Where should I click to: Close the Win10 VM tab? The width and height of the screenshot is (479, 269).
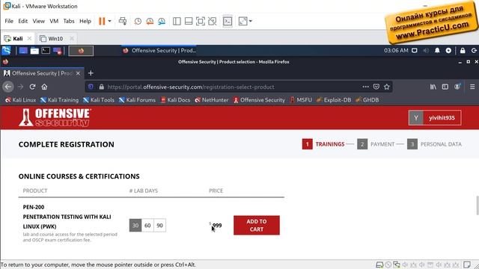coord(72,38)
